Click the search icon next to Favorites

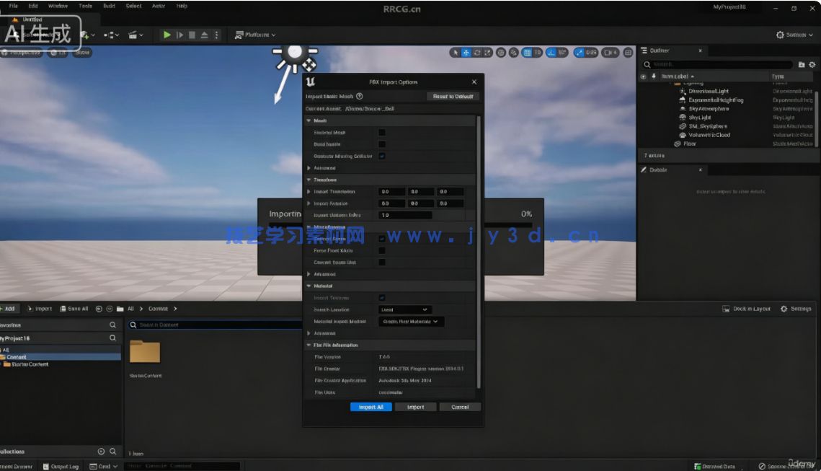(x=112, y=325)
